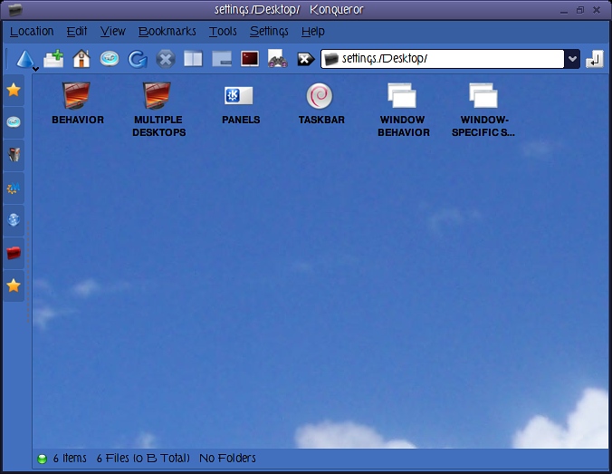Screen dimensions: 612x474
Task: Open the Location menu
Action: click(32, 31)
